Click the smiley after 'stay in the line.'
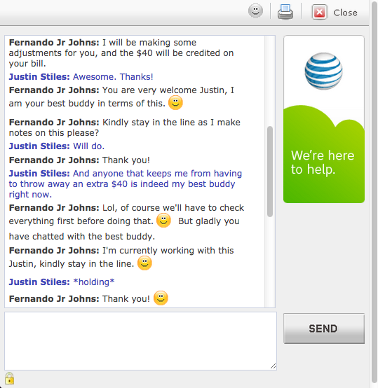This screenshot has width=378, height=388. pyautogui.click(x=144, y=263)
